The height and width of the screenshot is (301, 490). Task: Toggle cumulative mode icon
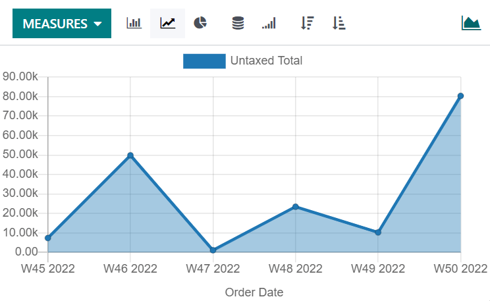click(269, 24)
